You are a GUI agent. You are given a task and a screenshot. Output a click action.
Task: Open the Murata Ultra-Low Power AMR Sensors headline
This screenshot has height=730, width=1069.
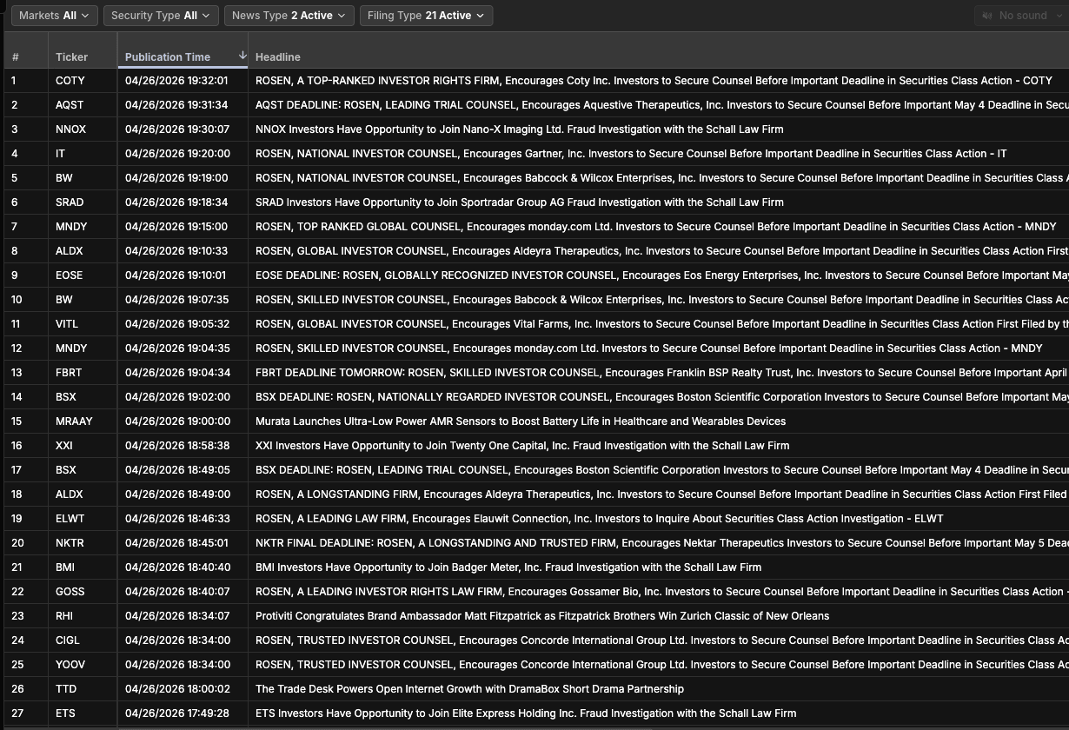[521, 421]
